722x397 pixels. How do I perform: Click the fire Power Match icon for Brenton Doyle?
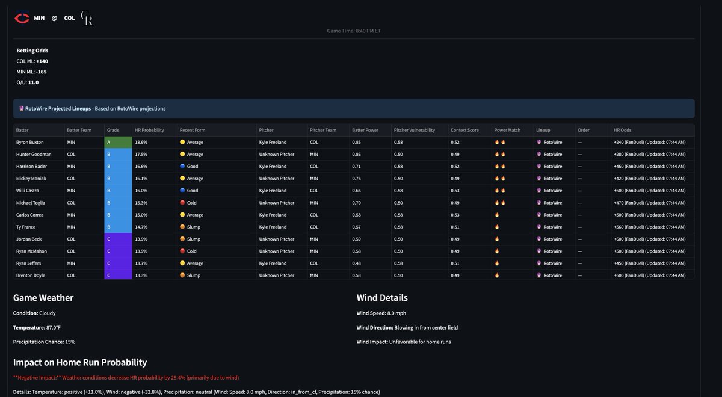(497, 275)
